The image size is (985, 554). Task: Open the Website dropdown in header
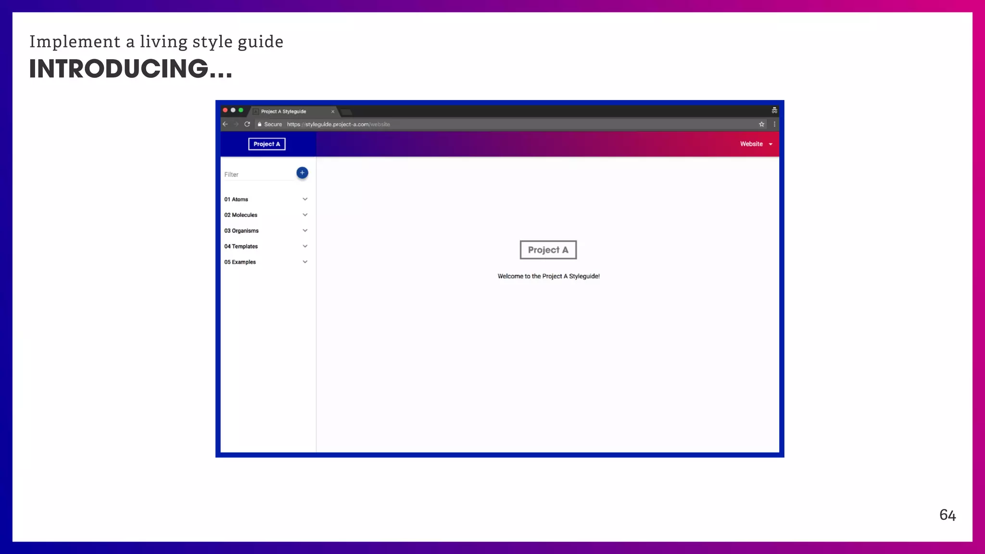tap(756, 144)
